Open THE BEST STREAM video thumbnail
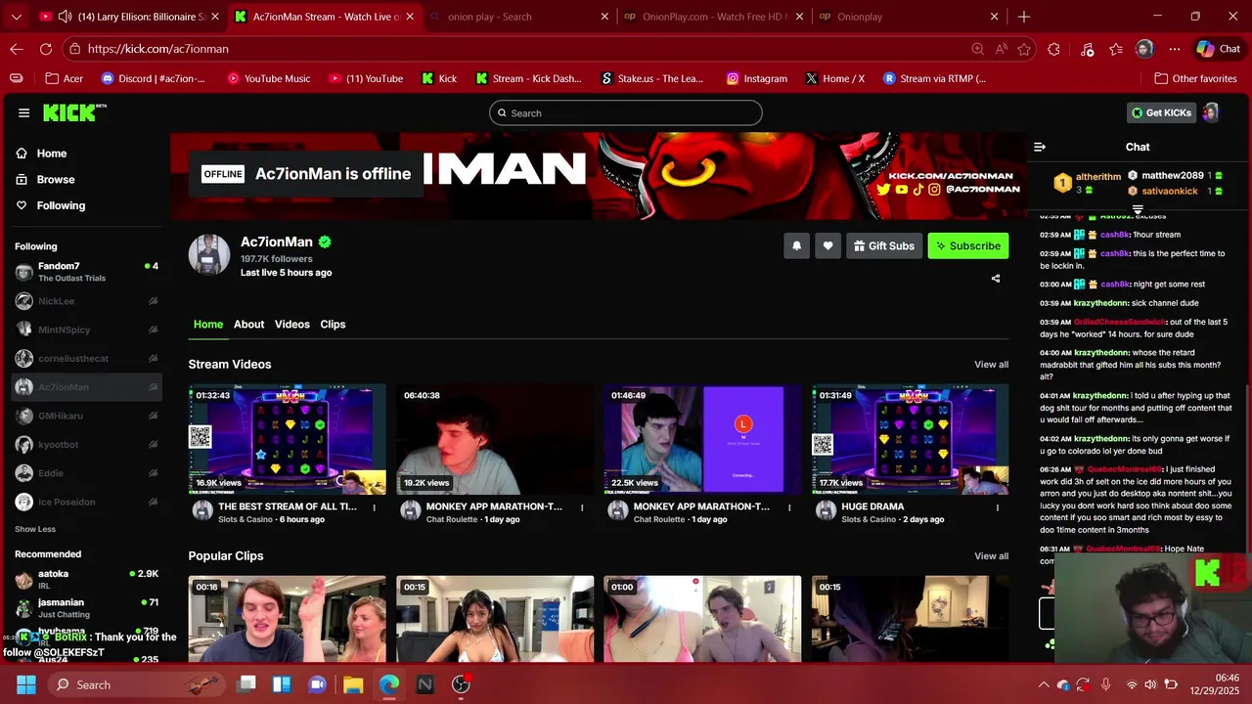The image size is (1252, 704). [288, 439]
